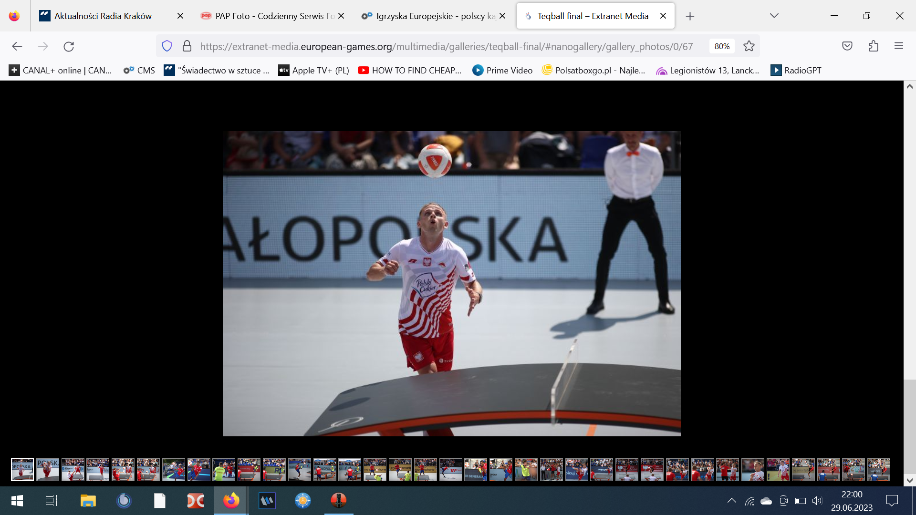Select the second gallery thumbnail
This screenshot has width=916, height=515.
(48, 469)
